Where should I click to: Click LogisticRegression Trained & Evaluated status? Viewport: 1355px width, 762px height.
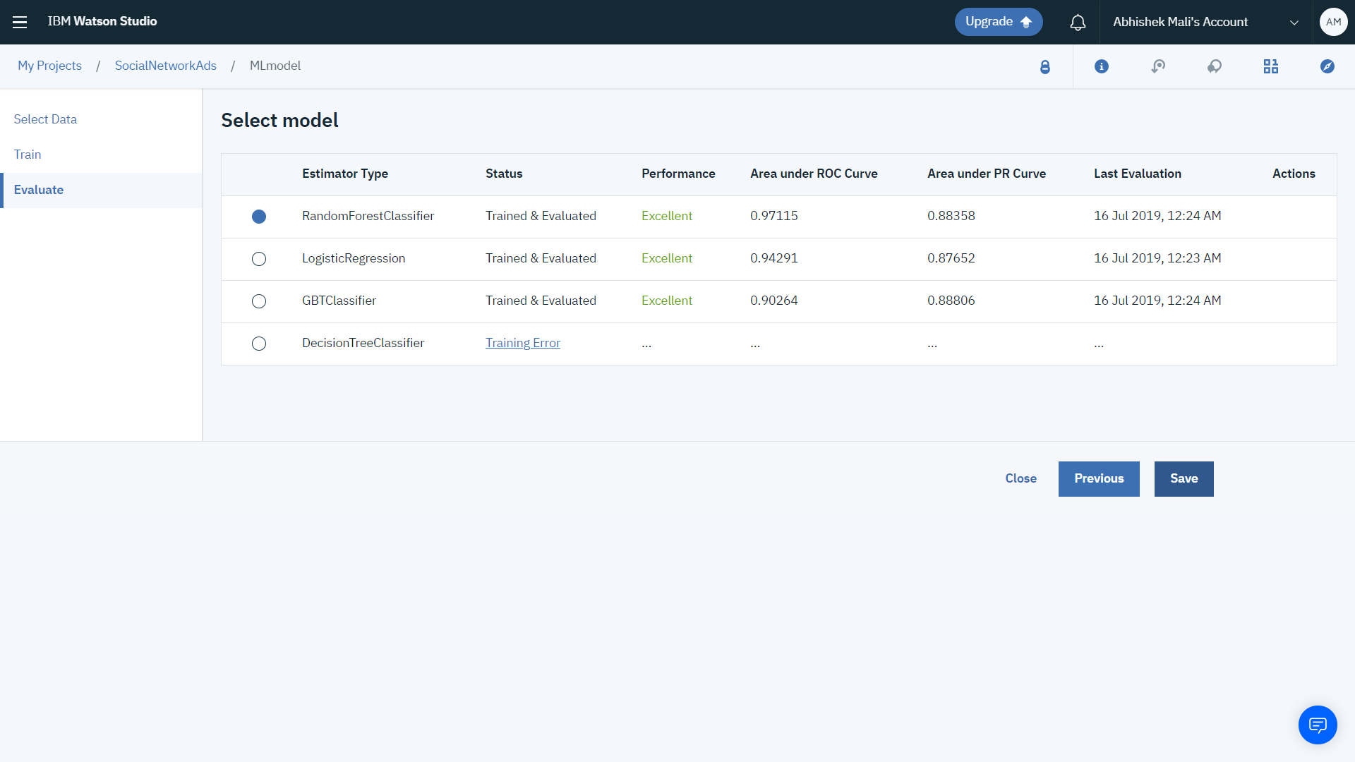pyautogui.click(x=541, y=258)
